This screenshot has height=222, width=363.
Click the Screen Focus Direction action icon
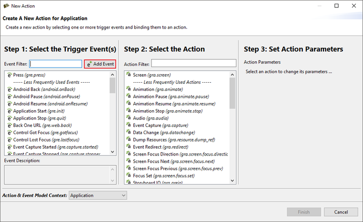[129, 153]
